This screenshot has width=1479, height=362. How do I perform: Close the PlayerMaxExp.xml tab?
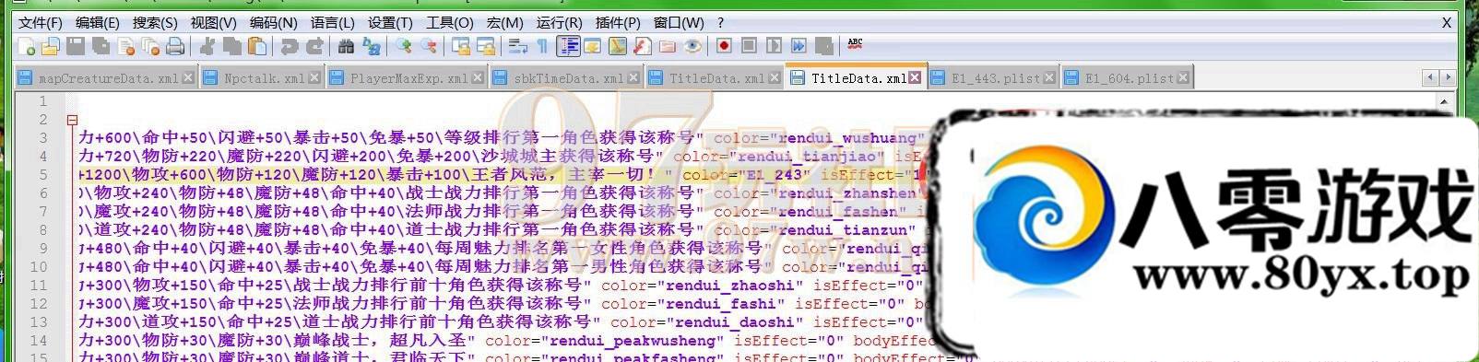coord(478,78)
